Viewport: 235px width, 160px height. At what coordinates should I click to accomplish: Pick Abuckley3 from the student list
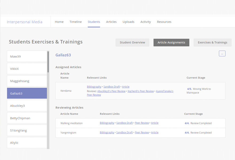tap(27, 106)
